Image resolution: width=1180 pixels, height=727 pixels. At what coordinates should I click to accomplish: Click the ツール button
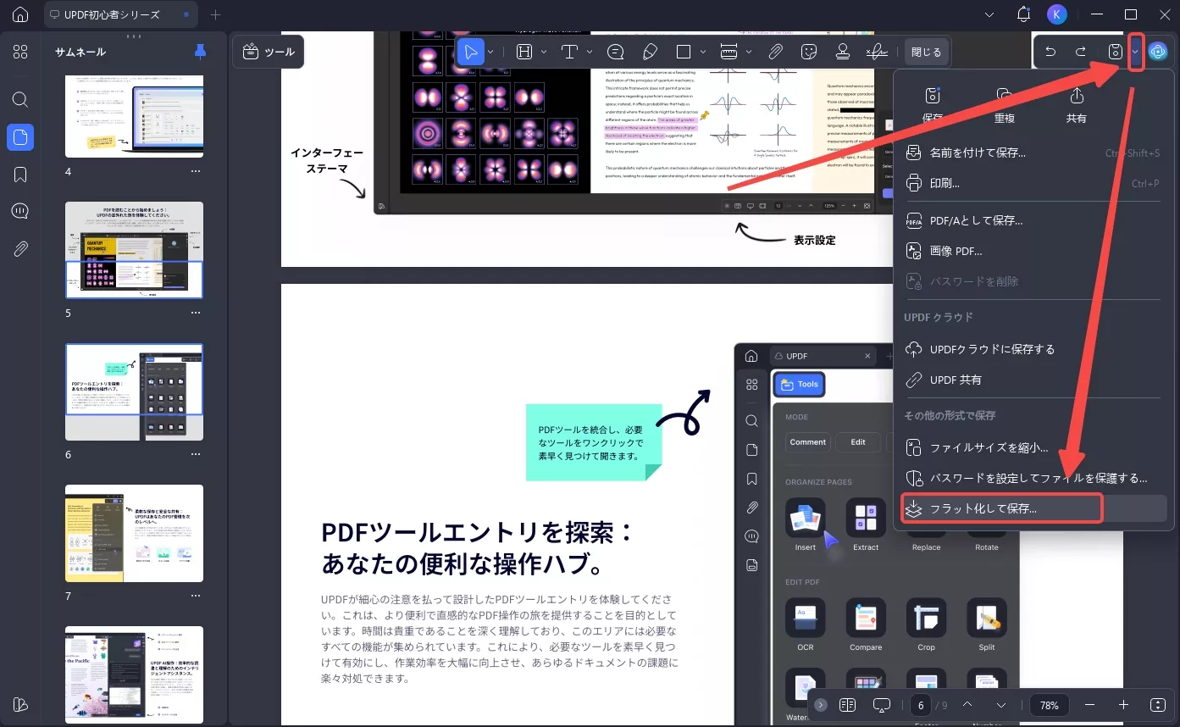pos(269,52)
